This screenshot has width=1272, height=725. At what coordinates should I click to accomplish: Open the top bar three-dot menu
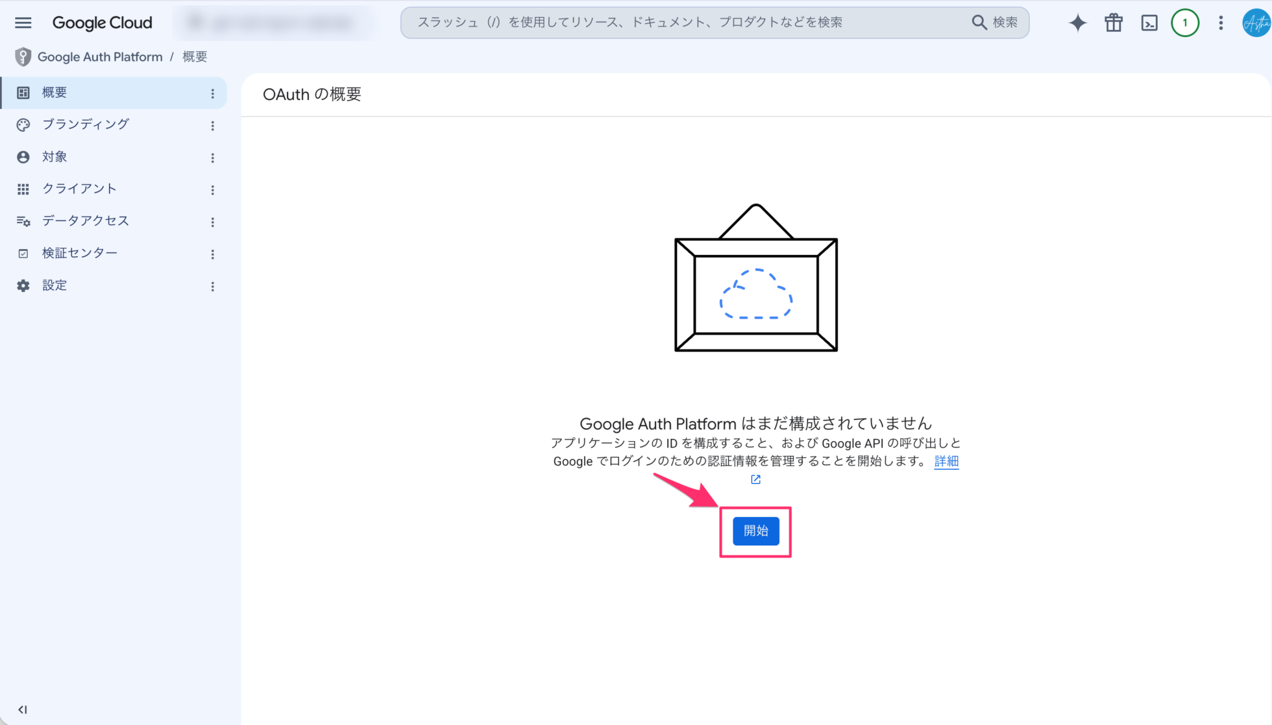[1221, 23]
